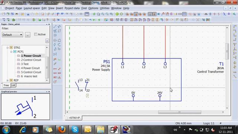The width and height of the screenshot is (238, 134).
Task: Click the canvas vertical scrollbar thumb
Action: (227, 51)
